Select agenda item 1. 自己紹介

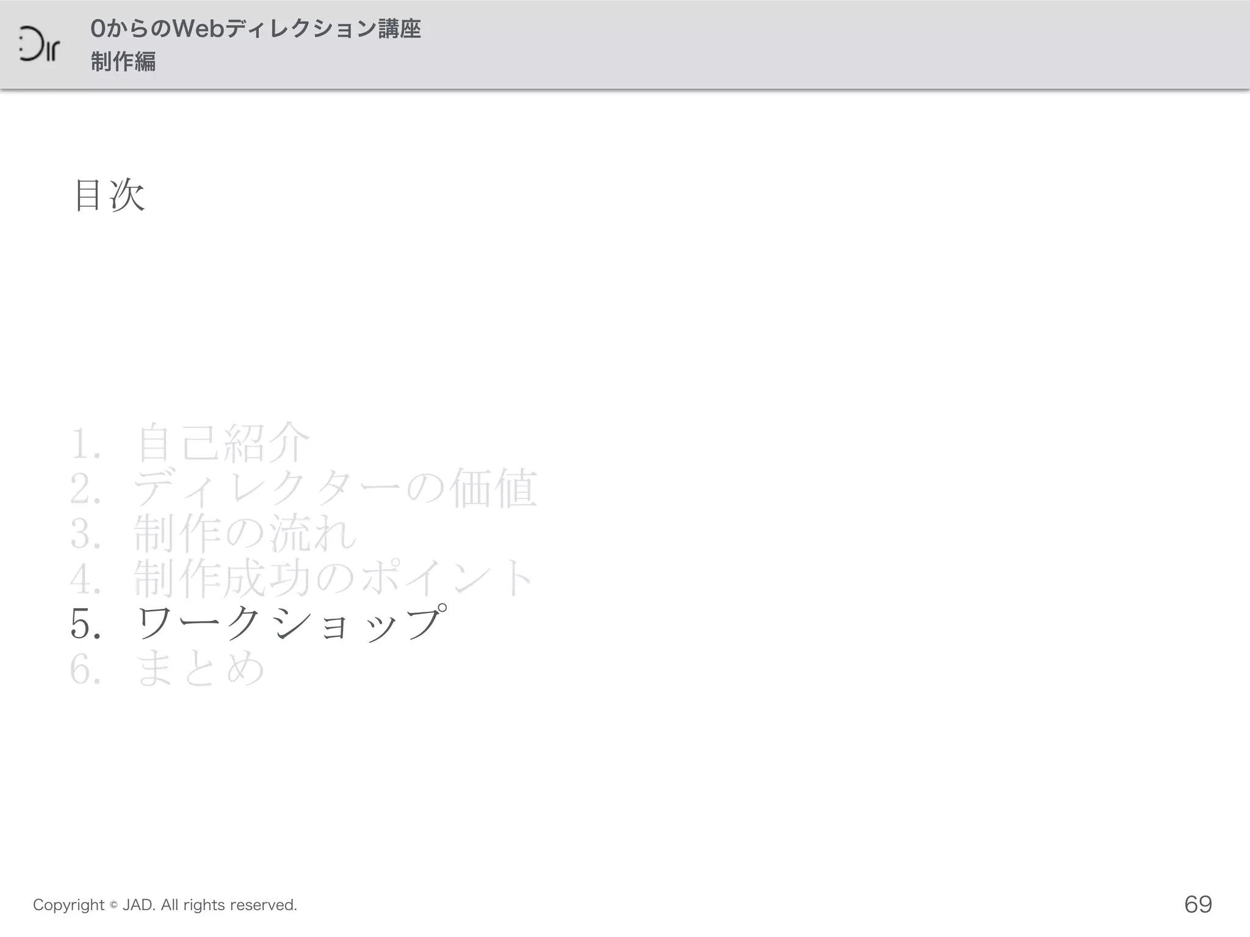coord(190,442)
